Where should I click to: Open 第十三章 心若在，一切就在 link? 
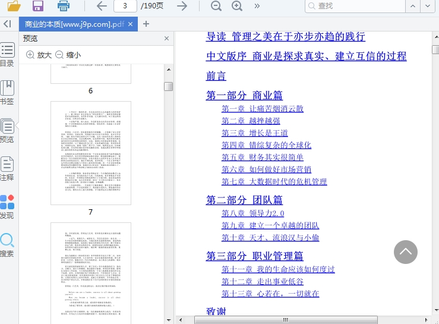(x=270, y=294)
